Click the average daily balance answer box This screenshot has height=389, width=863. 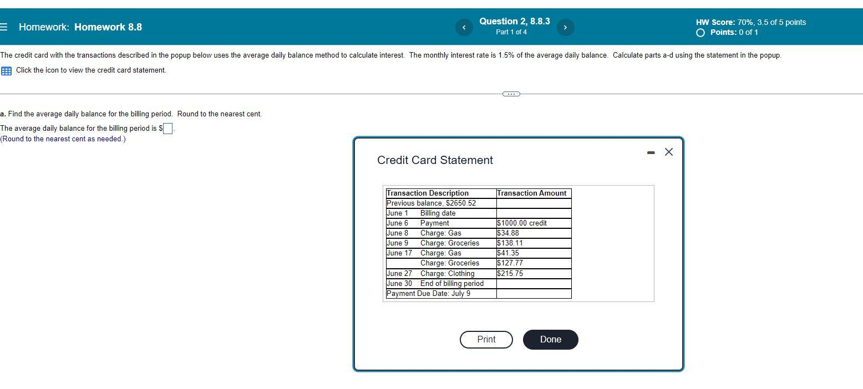pos(167,128)
